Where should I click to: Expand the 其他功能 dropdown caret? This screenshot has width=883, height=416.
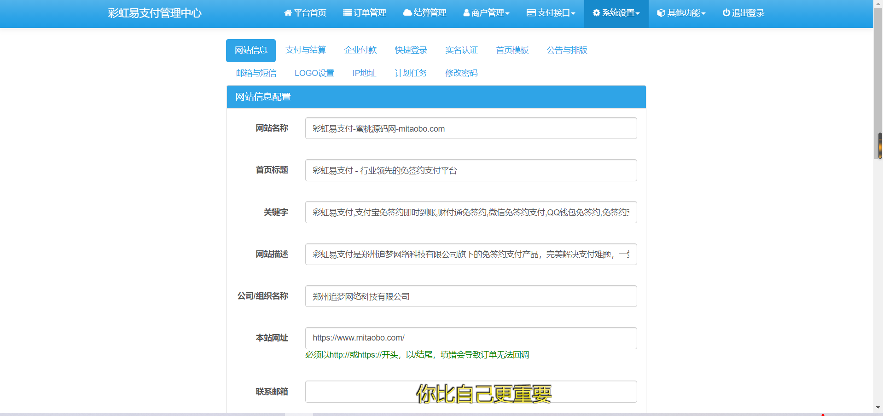pyautogui.click(x=703, y=14)
